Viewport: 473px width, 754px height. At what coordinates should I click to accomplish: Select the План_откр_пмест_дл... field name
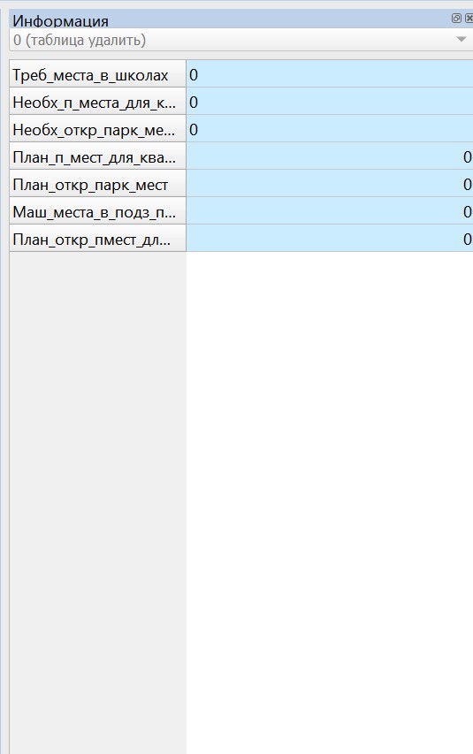click(x=97, y=239)
